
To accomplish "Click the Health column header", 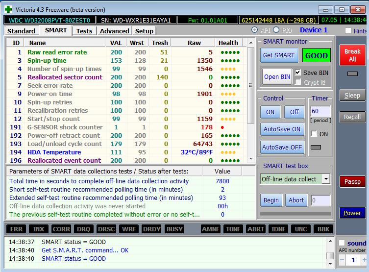I will (228, 43).
